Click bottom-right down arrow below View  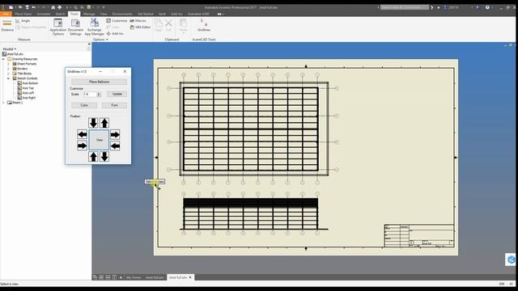point(104,157)
